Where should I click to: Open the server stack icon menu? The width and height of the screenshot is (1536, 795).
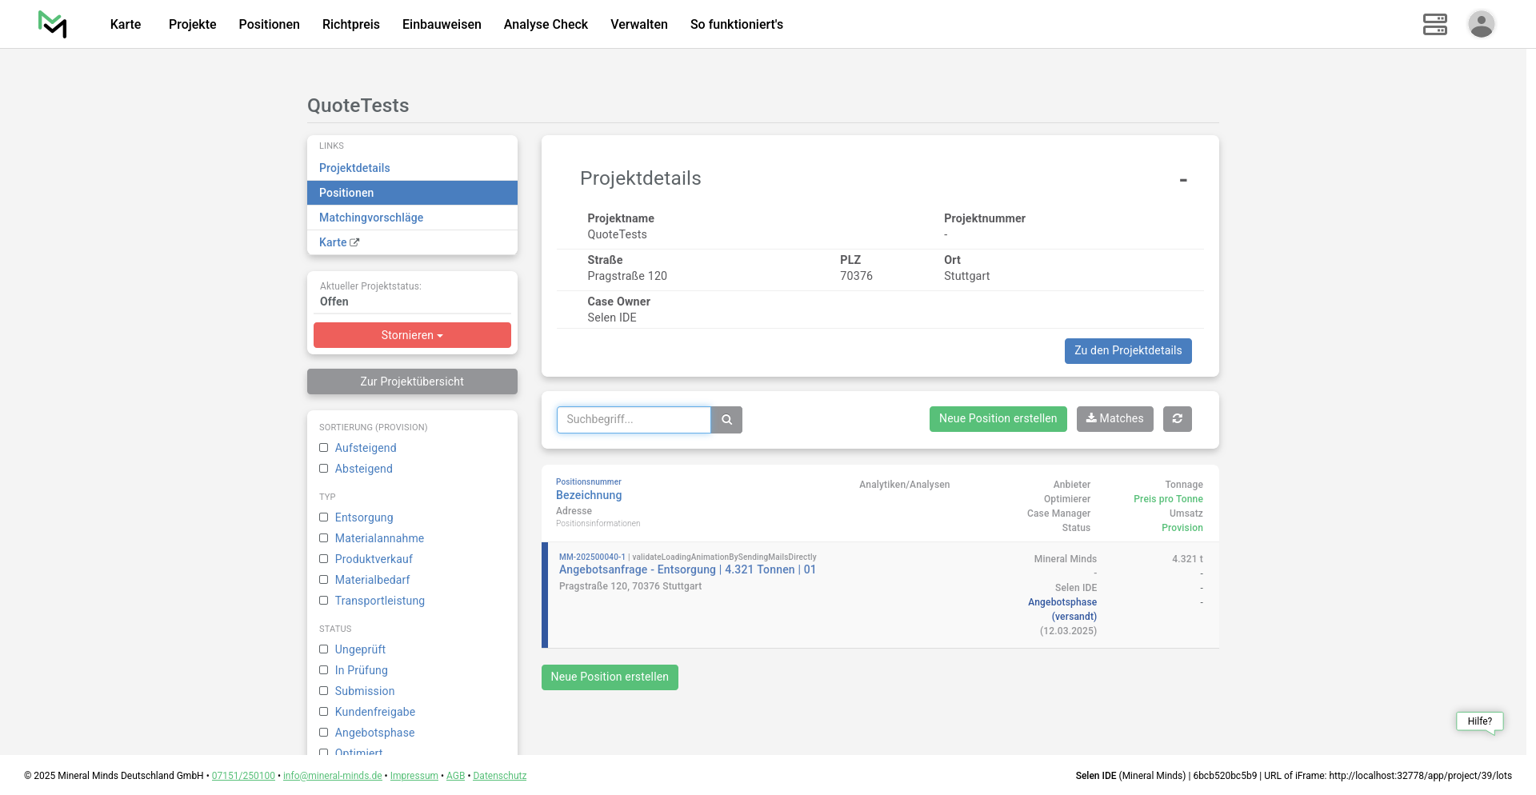pyautogui.click(x=1434, y=24)
